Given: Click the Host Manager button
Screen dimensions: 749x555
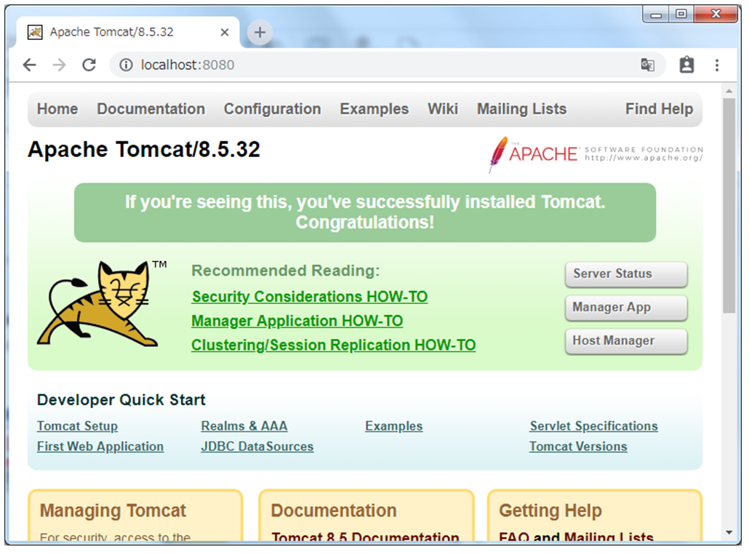Looking at the screenshot, I should tap(625, 341).
